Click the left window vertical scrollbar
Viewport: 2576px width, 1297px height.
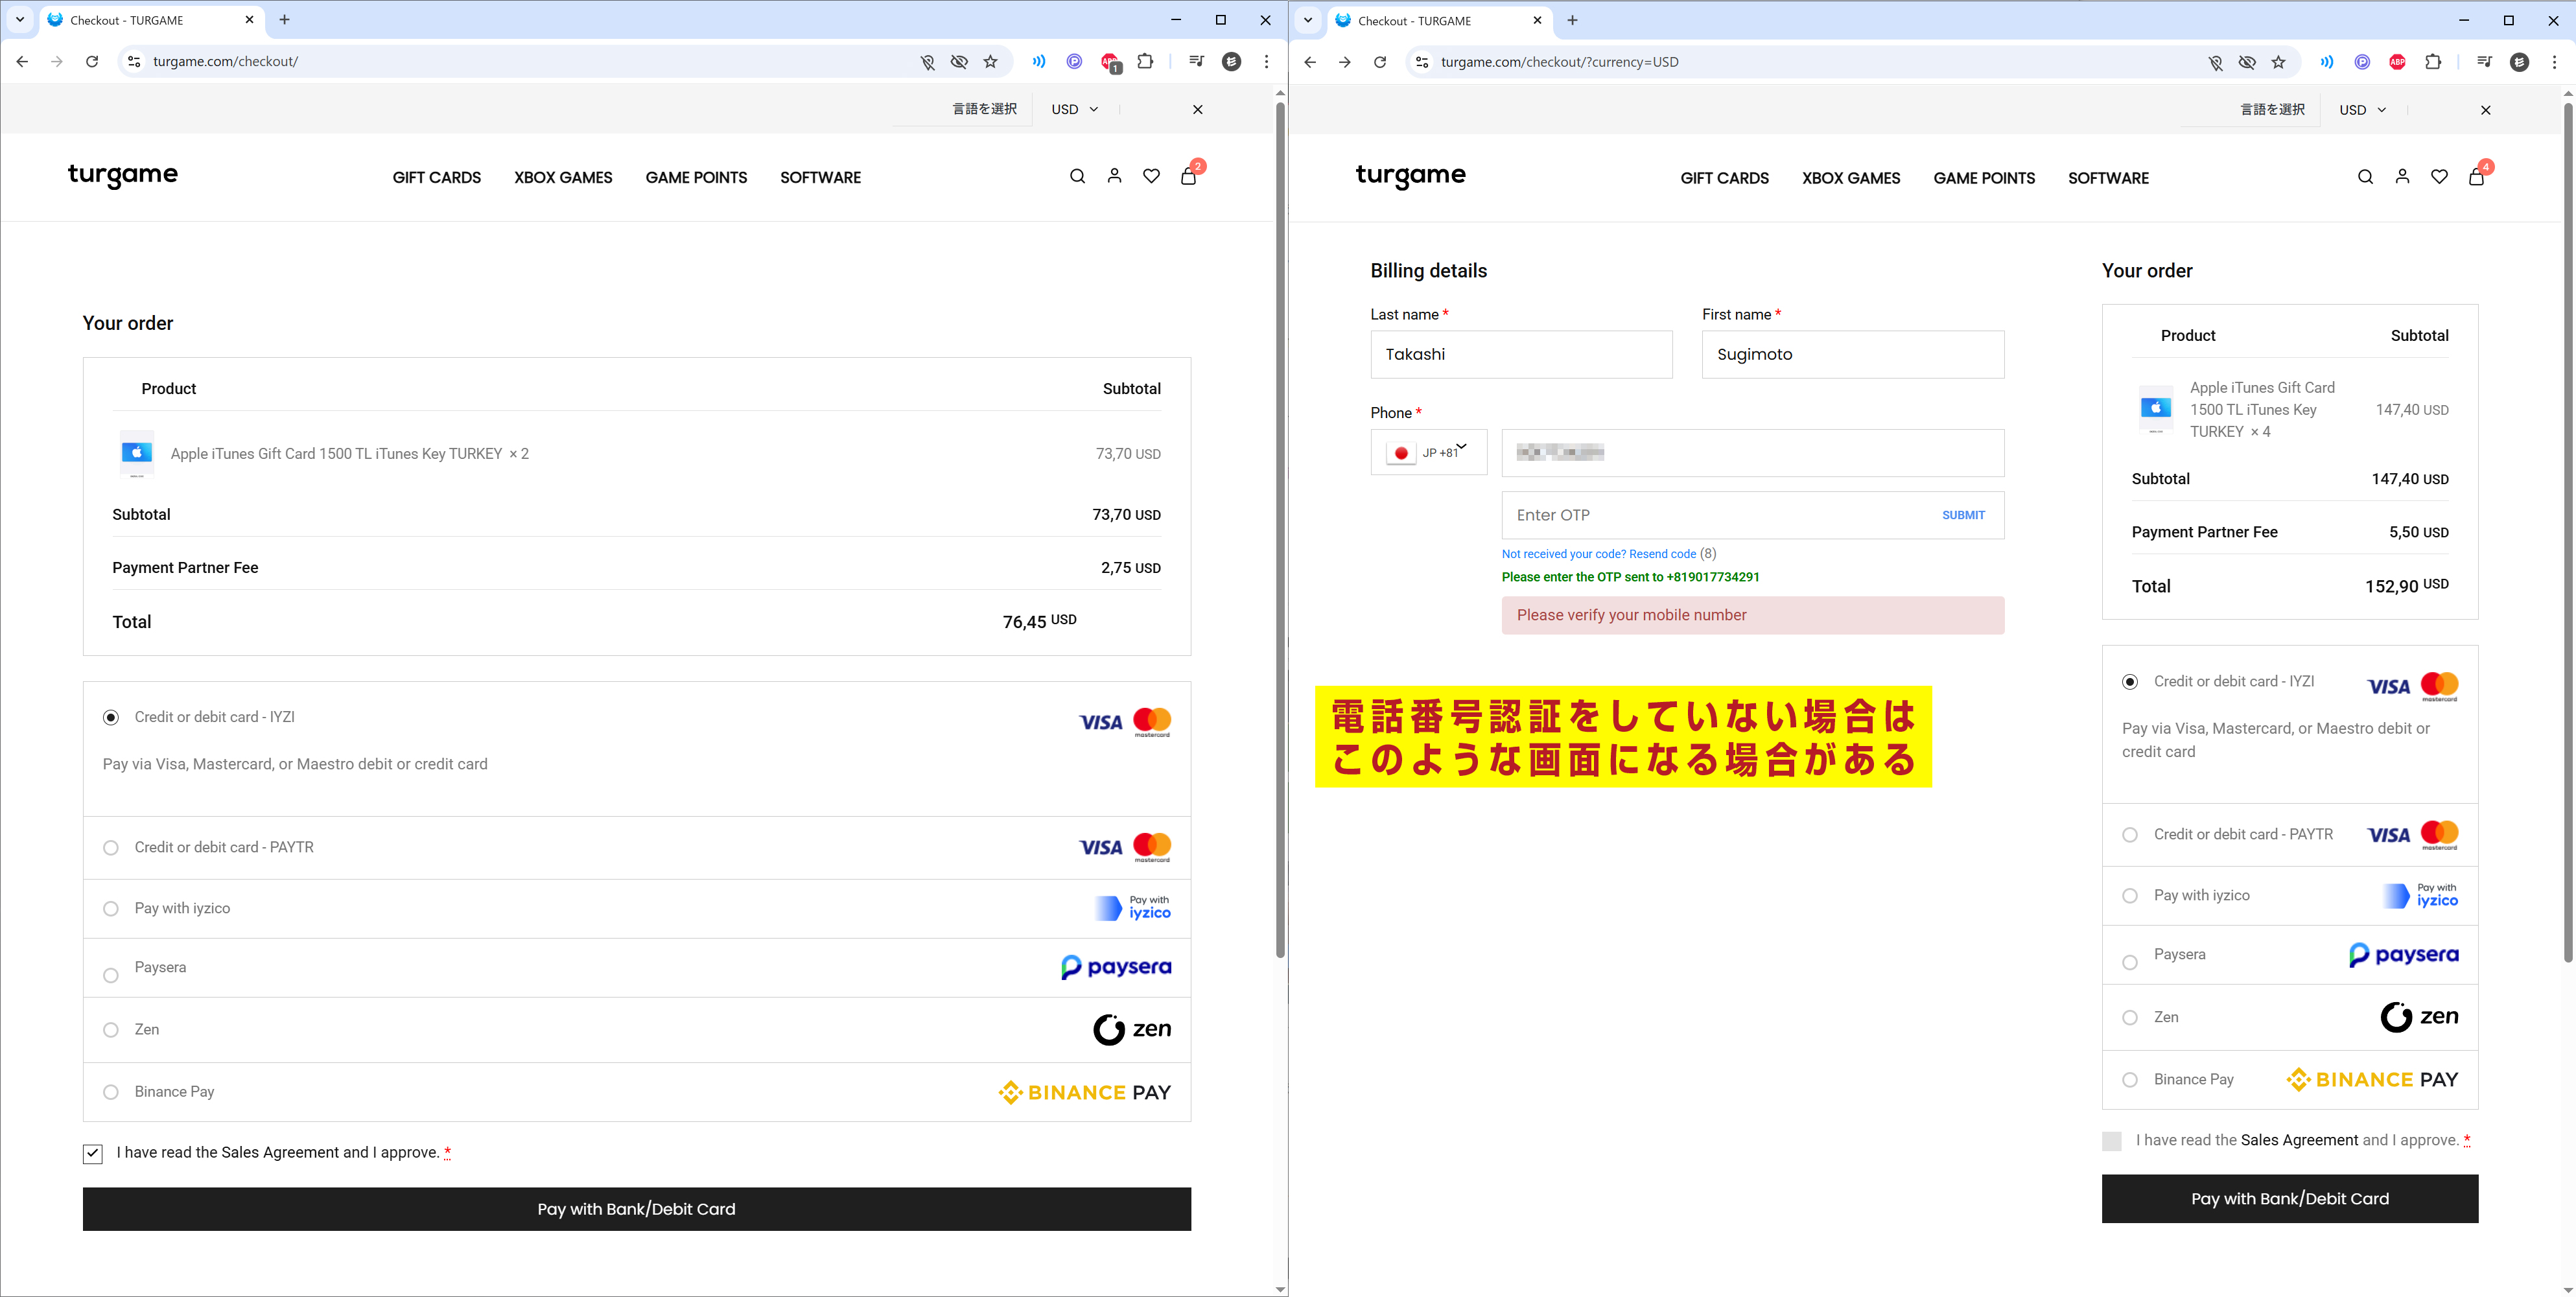coord(1280,530)
